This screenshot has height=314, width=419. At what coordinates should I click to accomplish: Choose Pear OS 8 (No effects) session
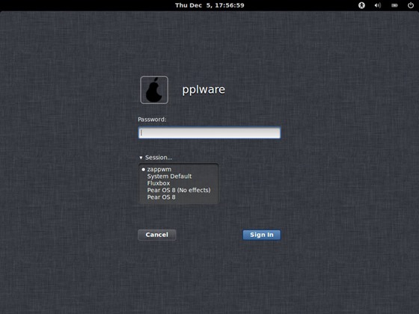coord(179,190)
